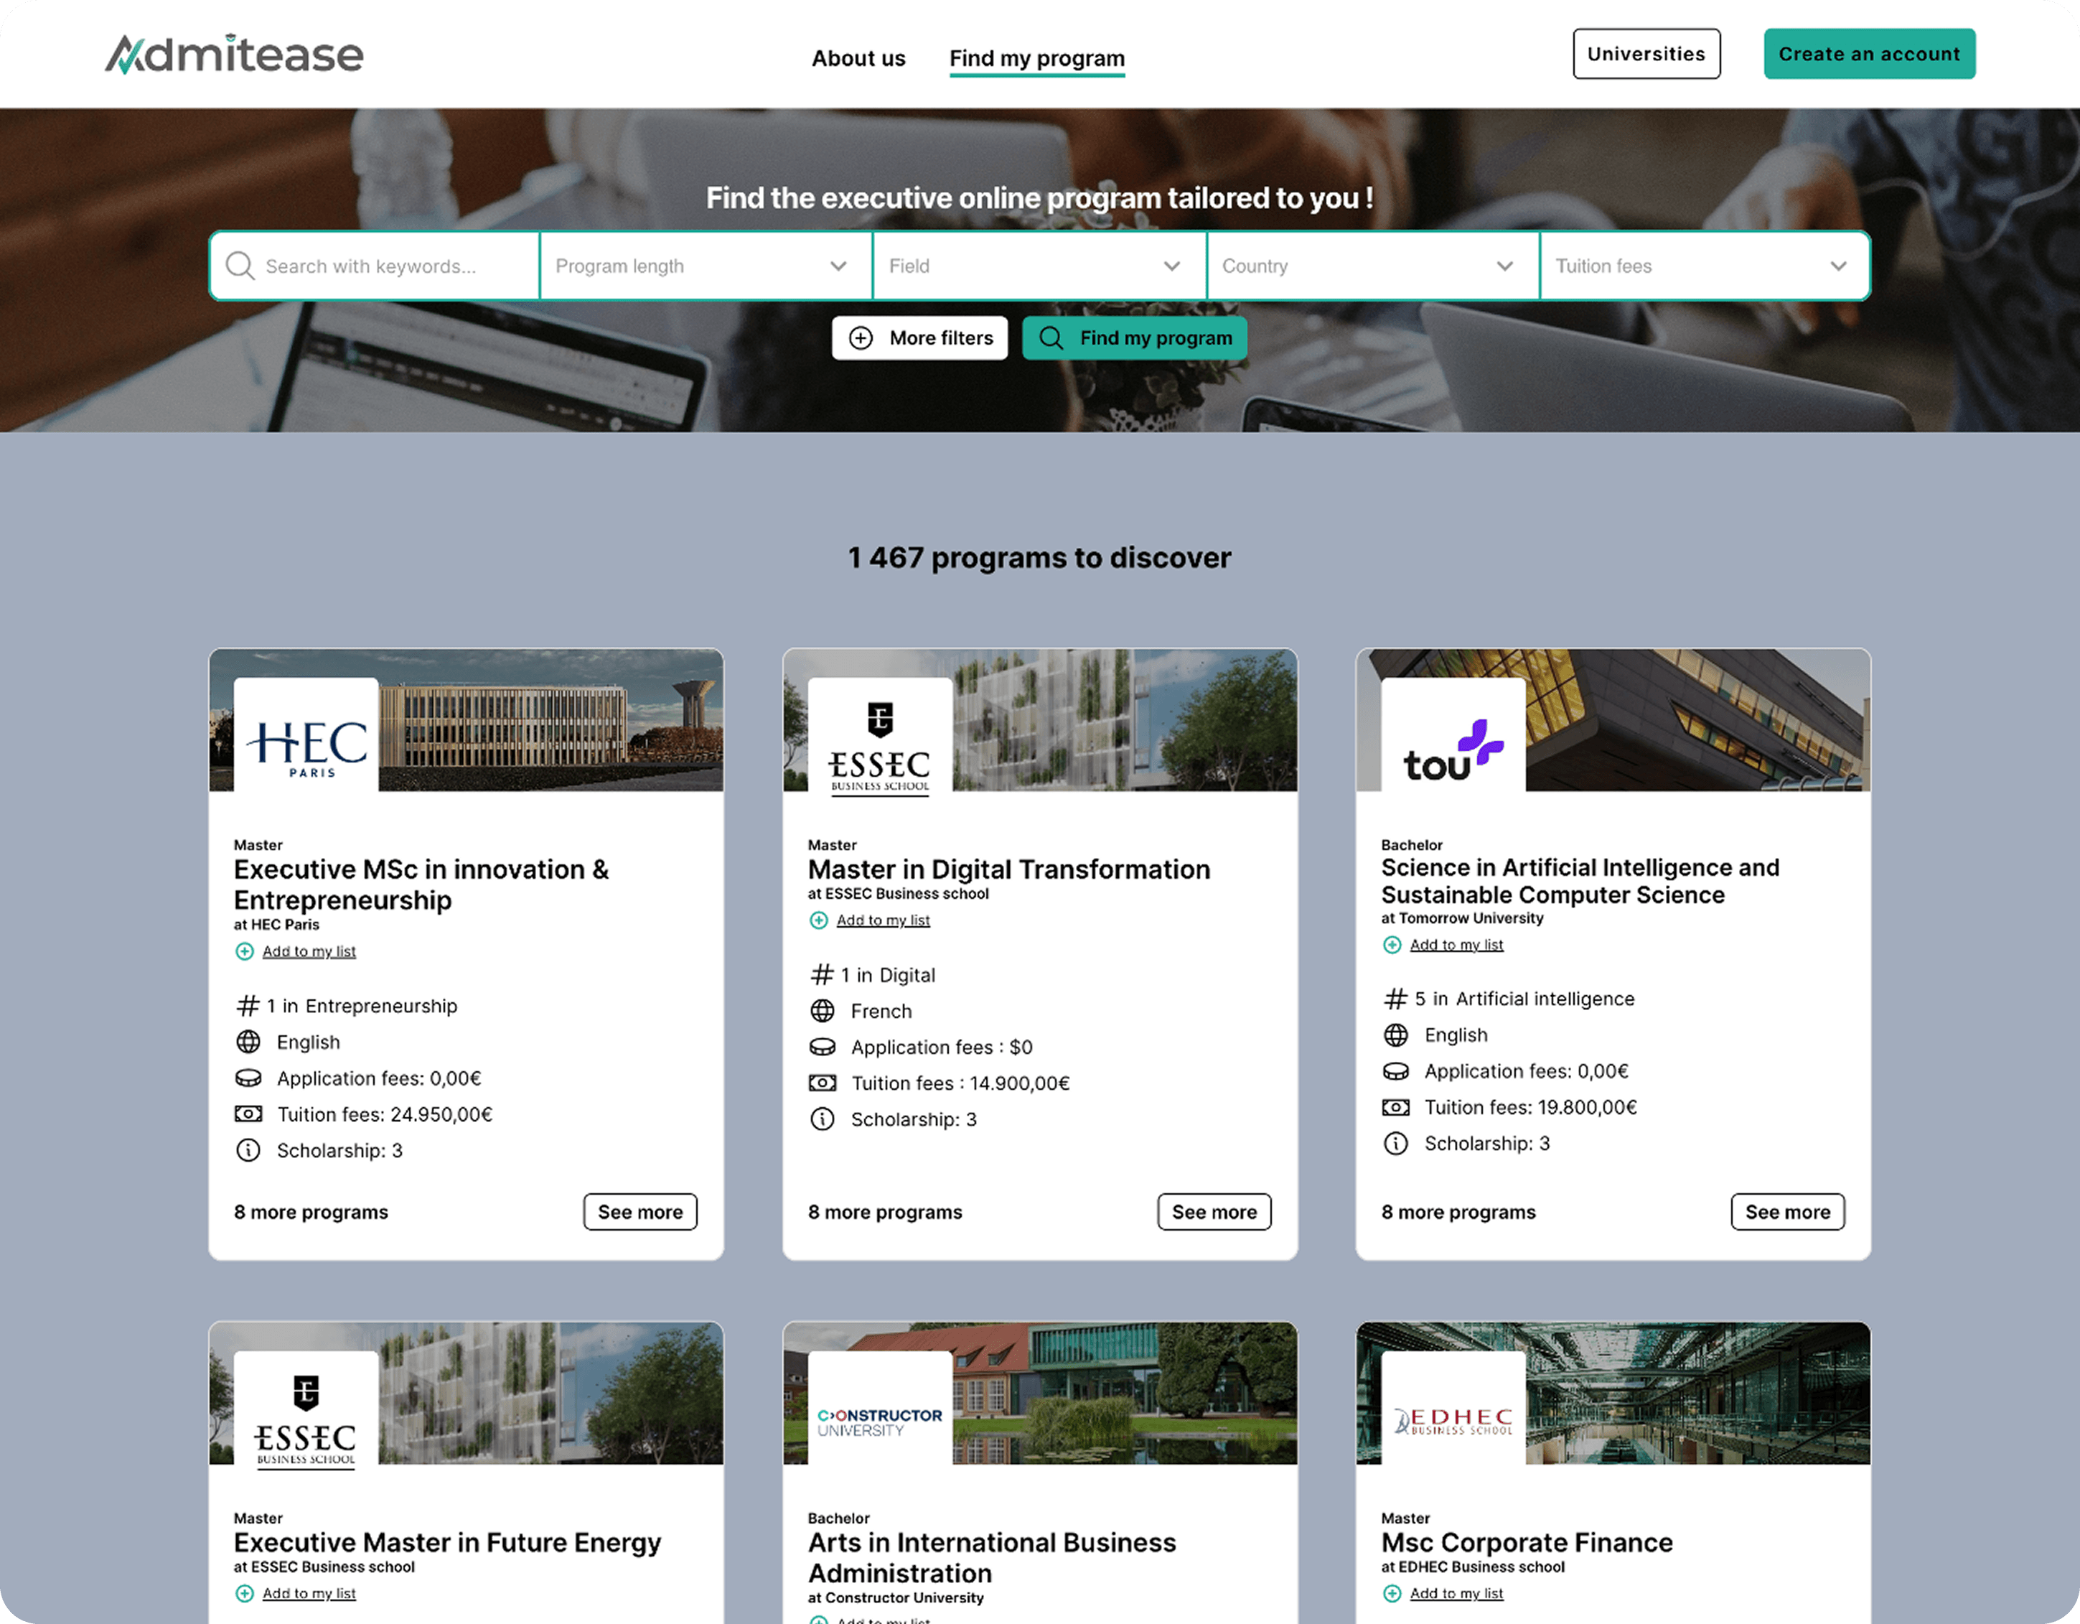Click Add to my list under Executive Master Future Energy
Viewport: 2080px width, 1624px height.
pyautogui.click(x=309, y=1594)
